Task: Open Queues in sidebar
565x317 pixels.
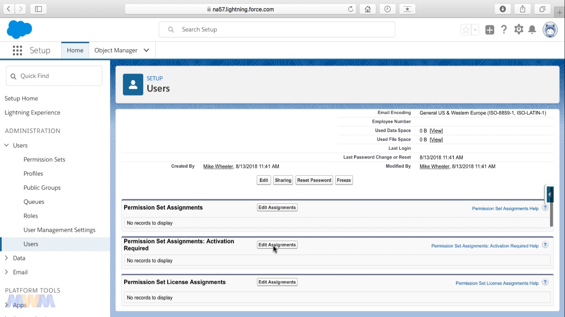Action: click(x=34, y=202)
